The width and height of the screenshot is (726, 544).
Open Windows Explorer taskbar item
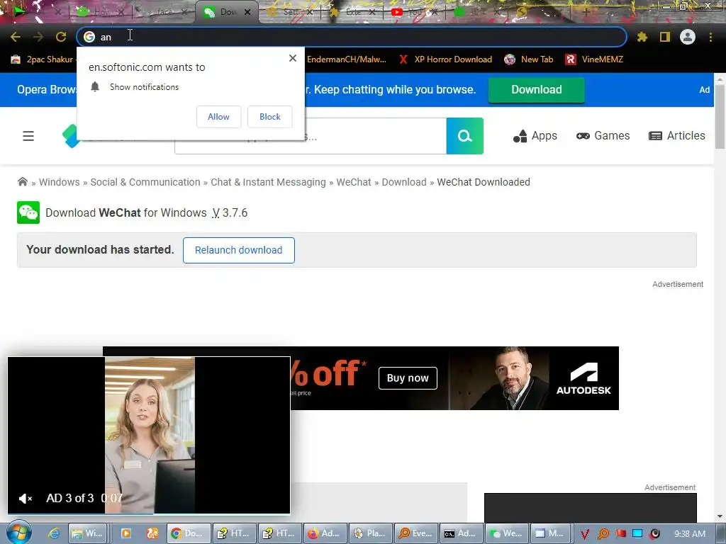coord(88,533)
